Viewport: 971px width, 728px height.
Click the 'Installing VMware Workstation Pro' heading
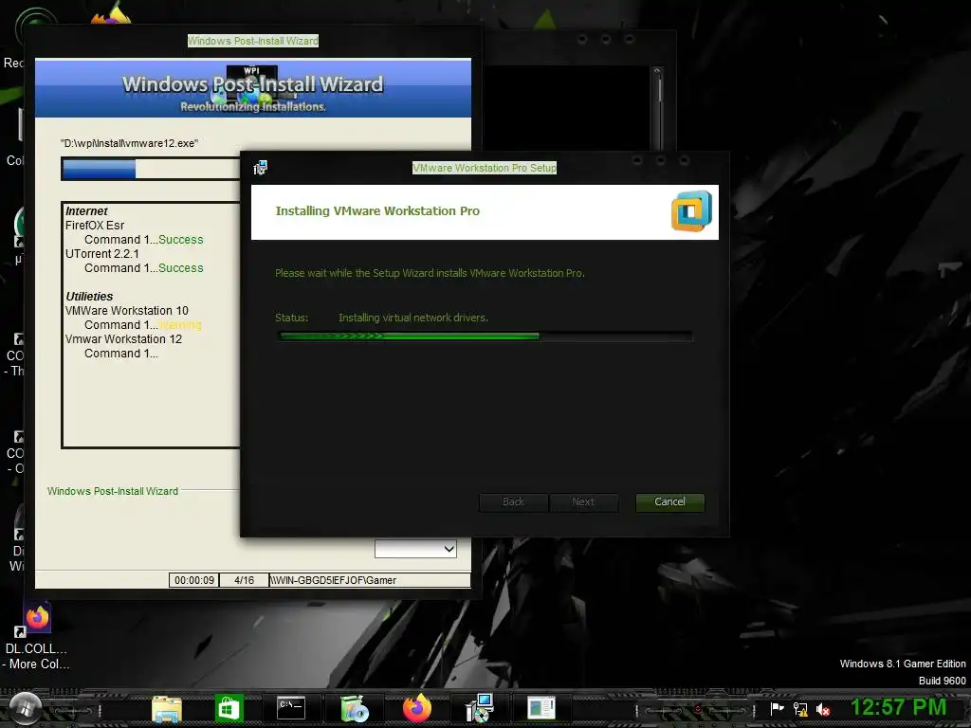(x=377, y=211)
